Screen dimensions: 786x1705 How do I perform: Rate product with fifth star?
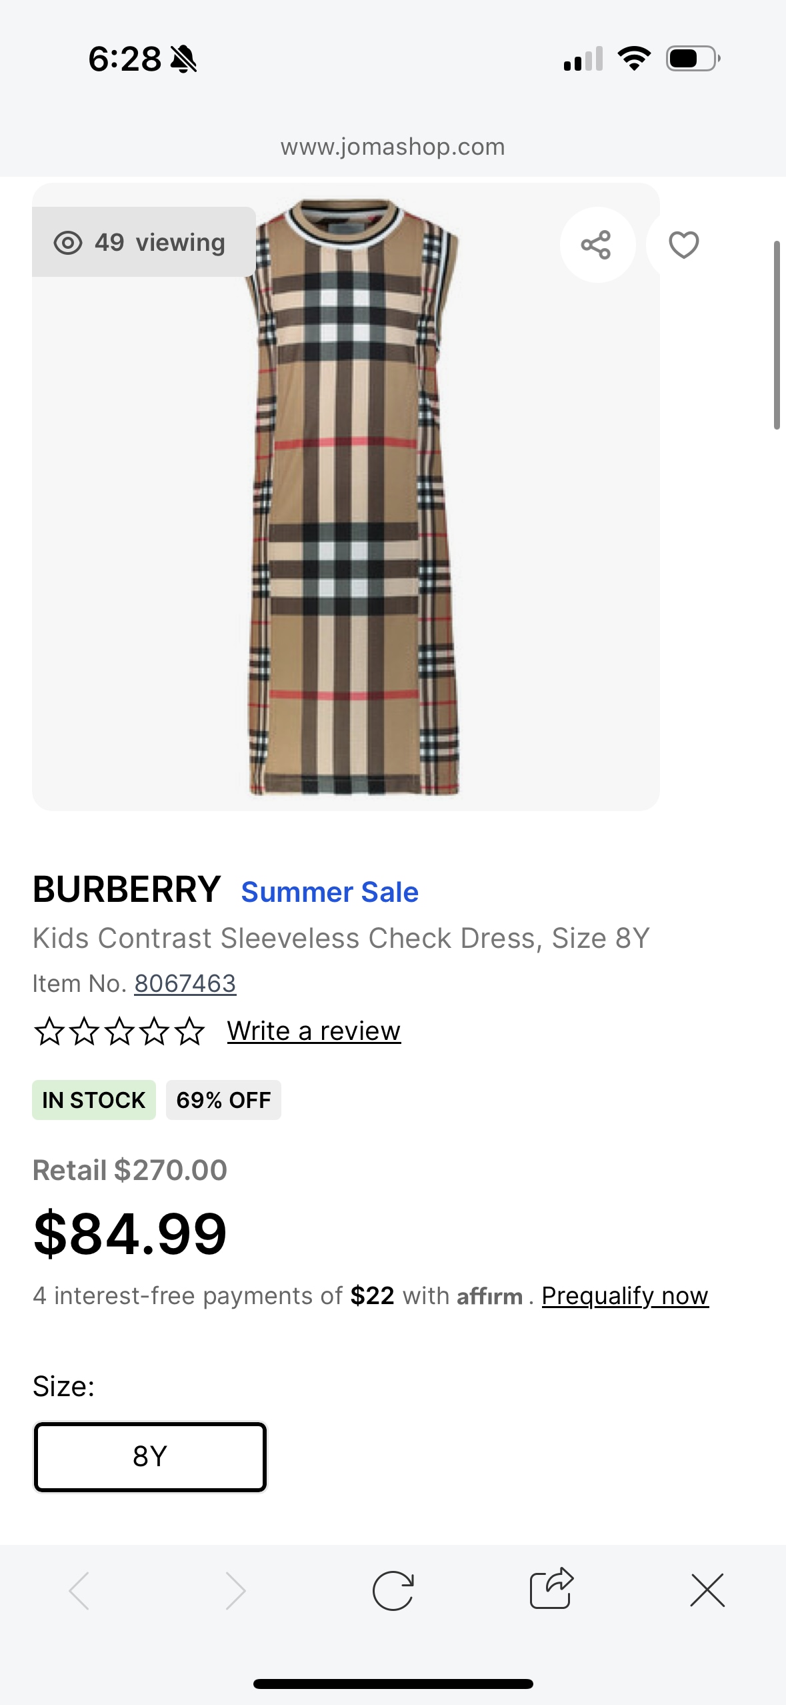(x=191, y=1031)
